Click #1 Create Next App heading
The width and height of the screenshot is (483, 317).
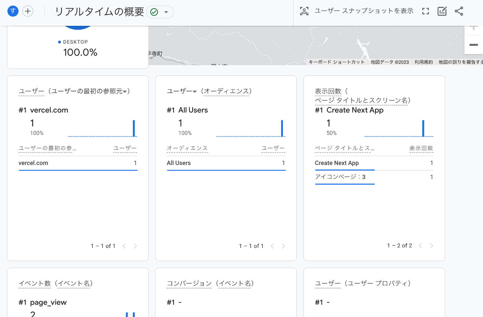point(349,110)
